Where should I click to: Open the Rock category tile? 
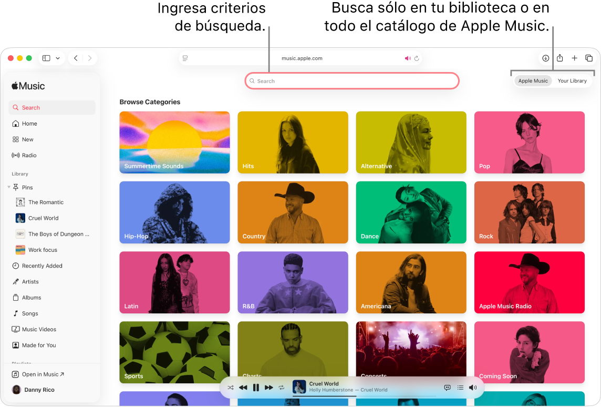point(530,212)
